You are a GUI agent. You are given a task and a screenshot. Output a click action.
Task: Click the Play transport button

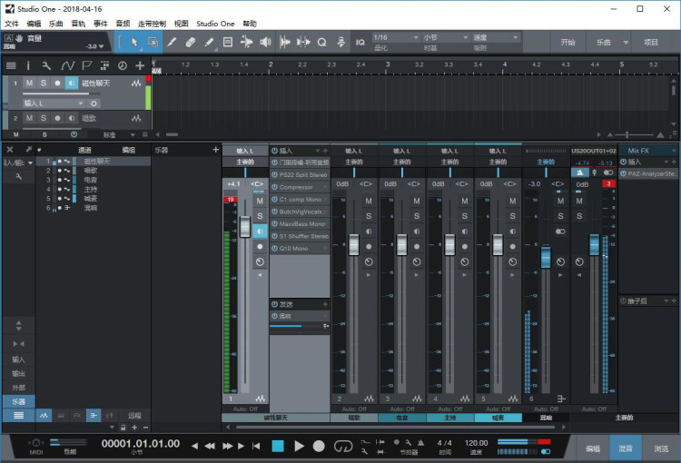point(299,446)
